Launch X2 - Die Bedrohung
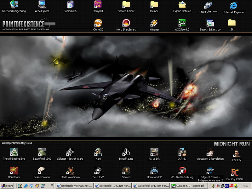This screenshot has width=252, height=189. [182, 173]
